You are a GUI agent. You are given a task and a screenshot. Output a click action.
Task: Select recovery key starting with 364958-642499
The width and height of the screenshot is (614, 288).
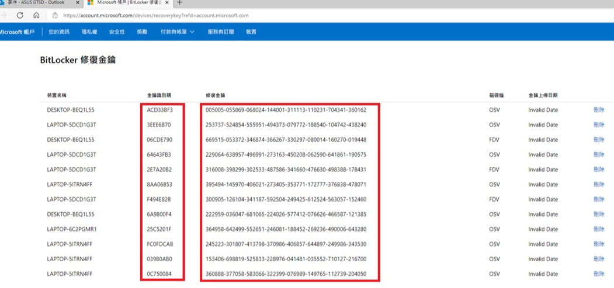coord(286,229)
